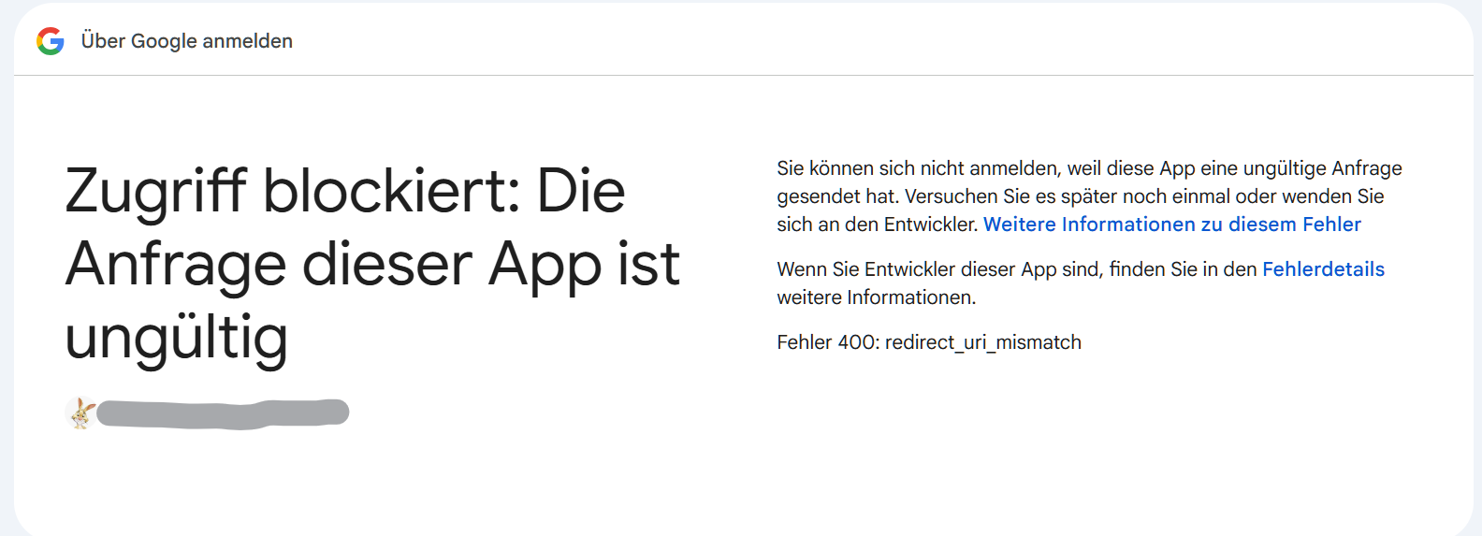The width and height of the screenshot is (1482, 536).
Task: Click the "redirect_uri_mismatch" error code text
Action: pos(982,342)
